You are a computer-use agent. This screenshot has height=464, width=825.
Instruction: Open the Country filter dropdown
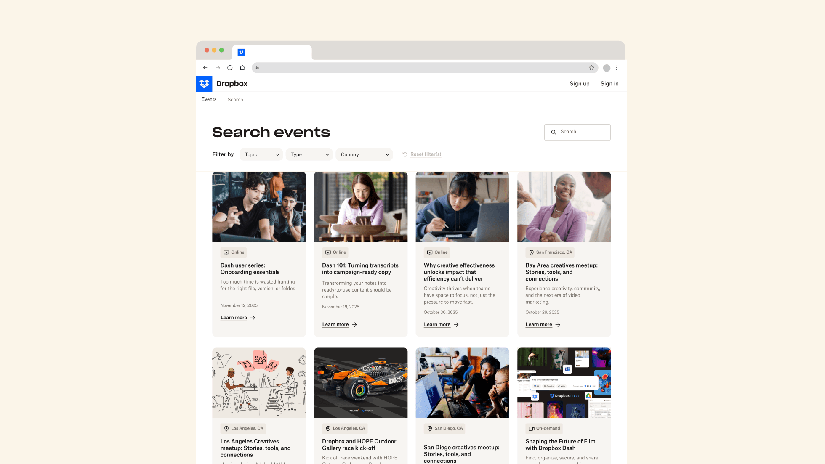[364, 154]
